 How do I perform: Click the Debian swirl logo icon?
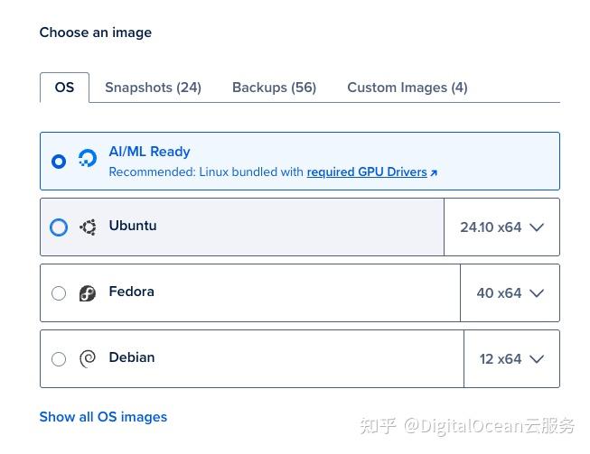(88, 359)
